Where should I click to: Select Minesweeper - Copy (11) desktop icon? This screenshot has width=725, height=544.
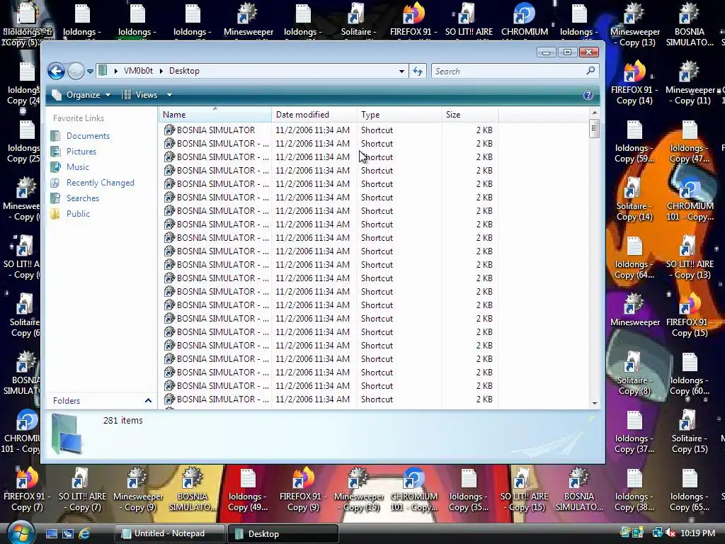(x=690, y=83)
